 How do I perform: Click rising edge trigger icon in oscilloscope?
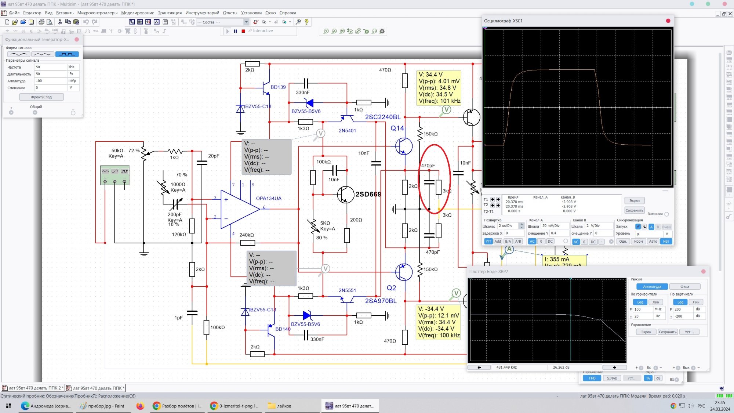click(638, 227)
